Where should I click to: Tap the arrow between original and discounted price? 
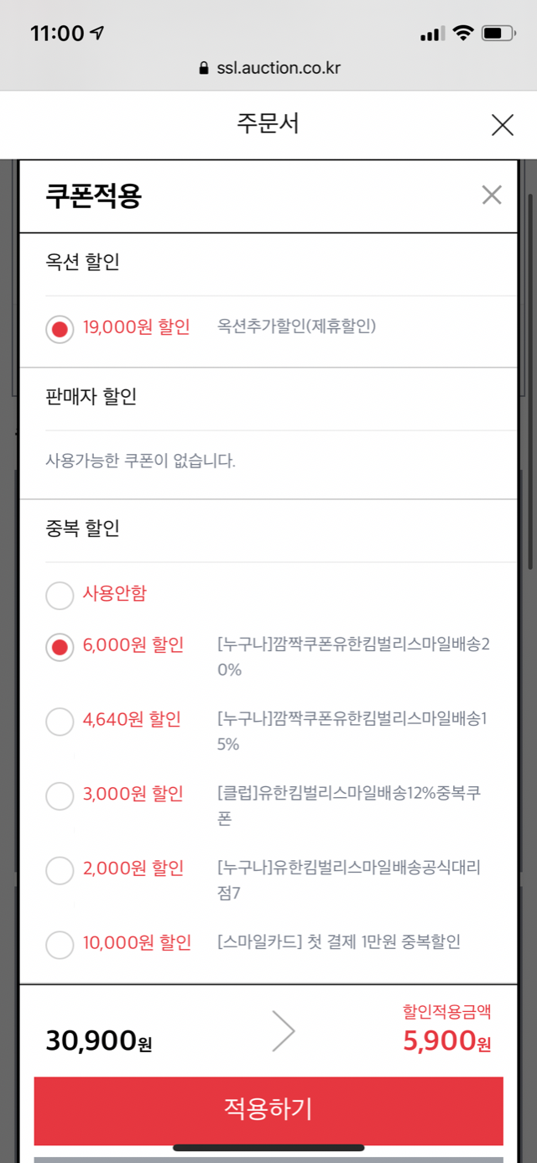pyautogui.click(x=284, y=1033)
